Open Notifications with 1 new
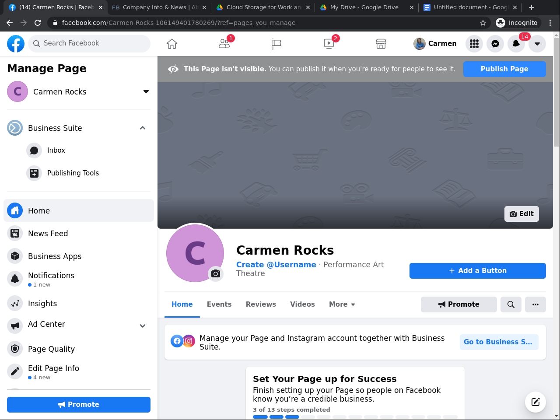Viewport: 560px width, 420px height. click(79, 279)
